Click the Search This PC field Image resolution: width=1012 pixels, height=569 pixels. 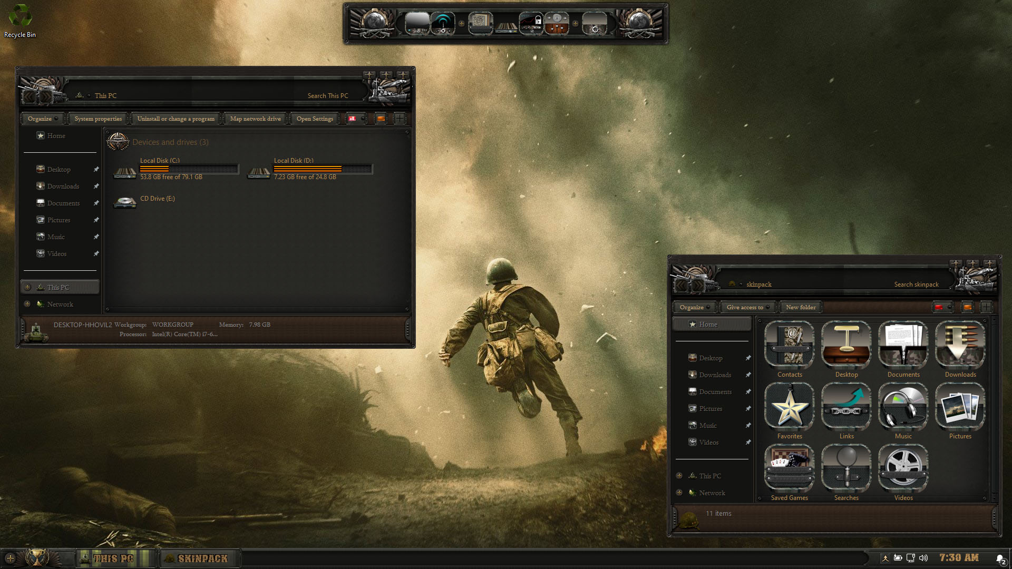[327, 96]
